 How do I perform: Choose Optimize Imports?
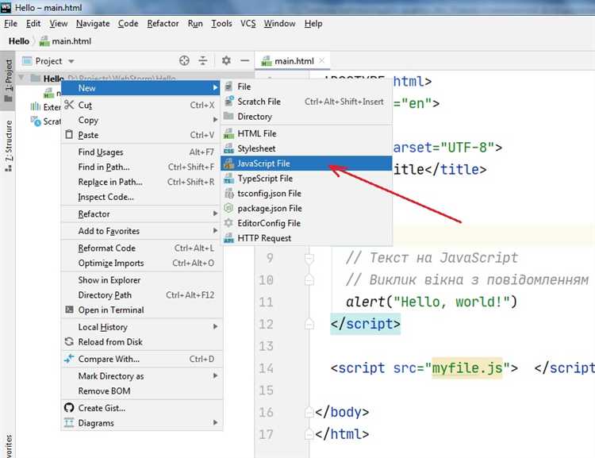tap(142, 263)
